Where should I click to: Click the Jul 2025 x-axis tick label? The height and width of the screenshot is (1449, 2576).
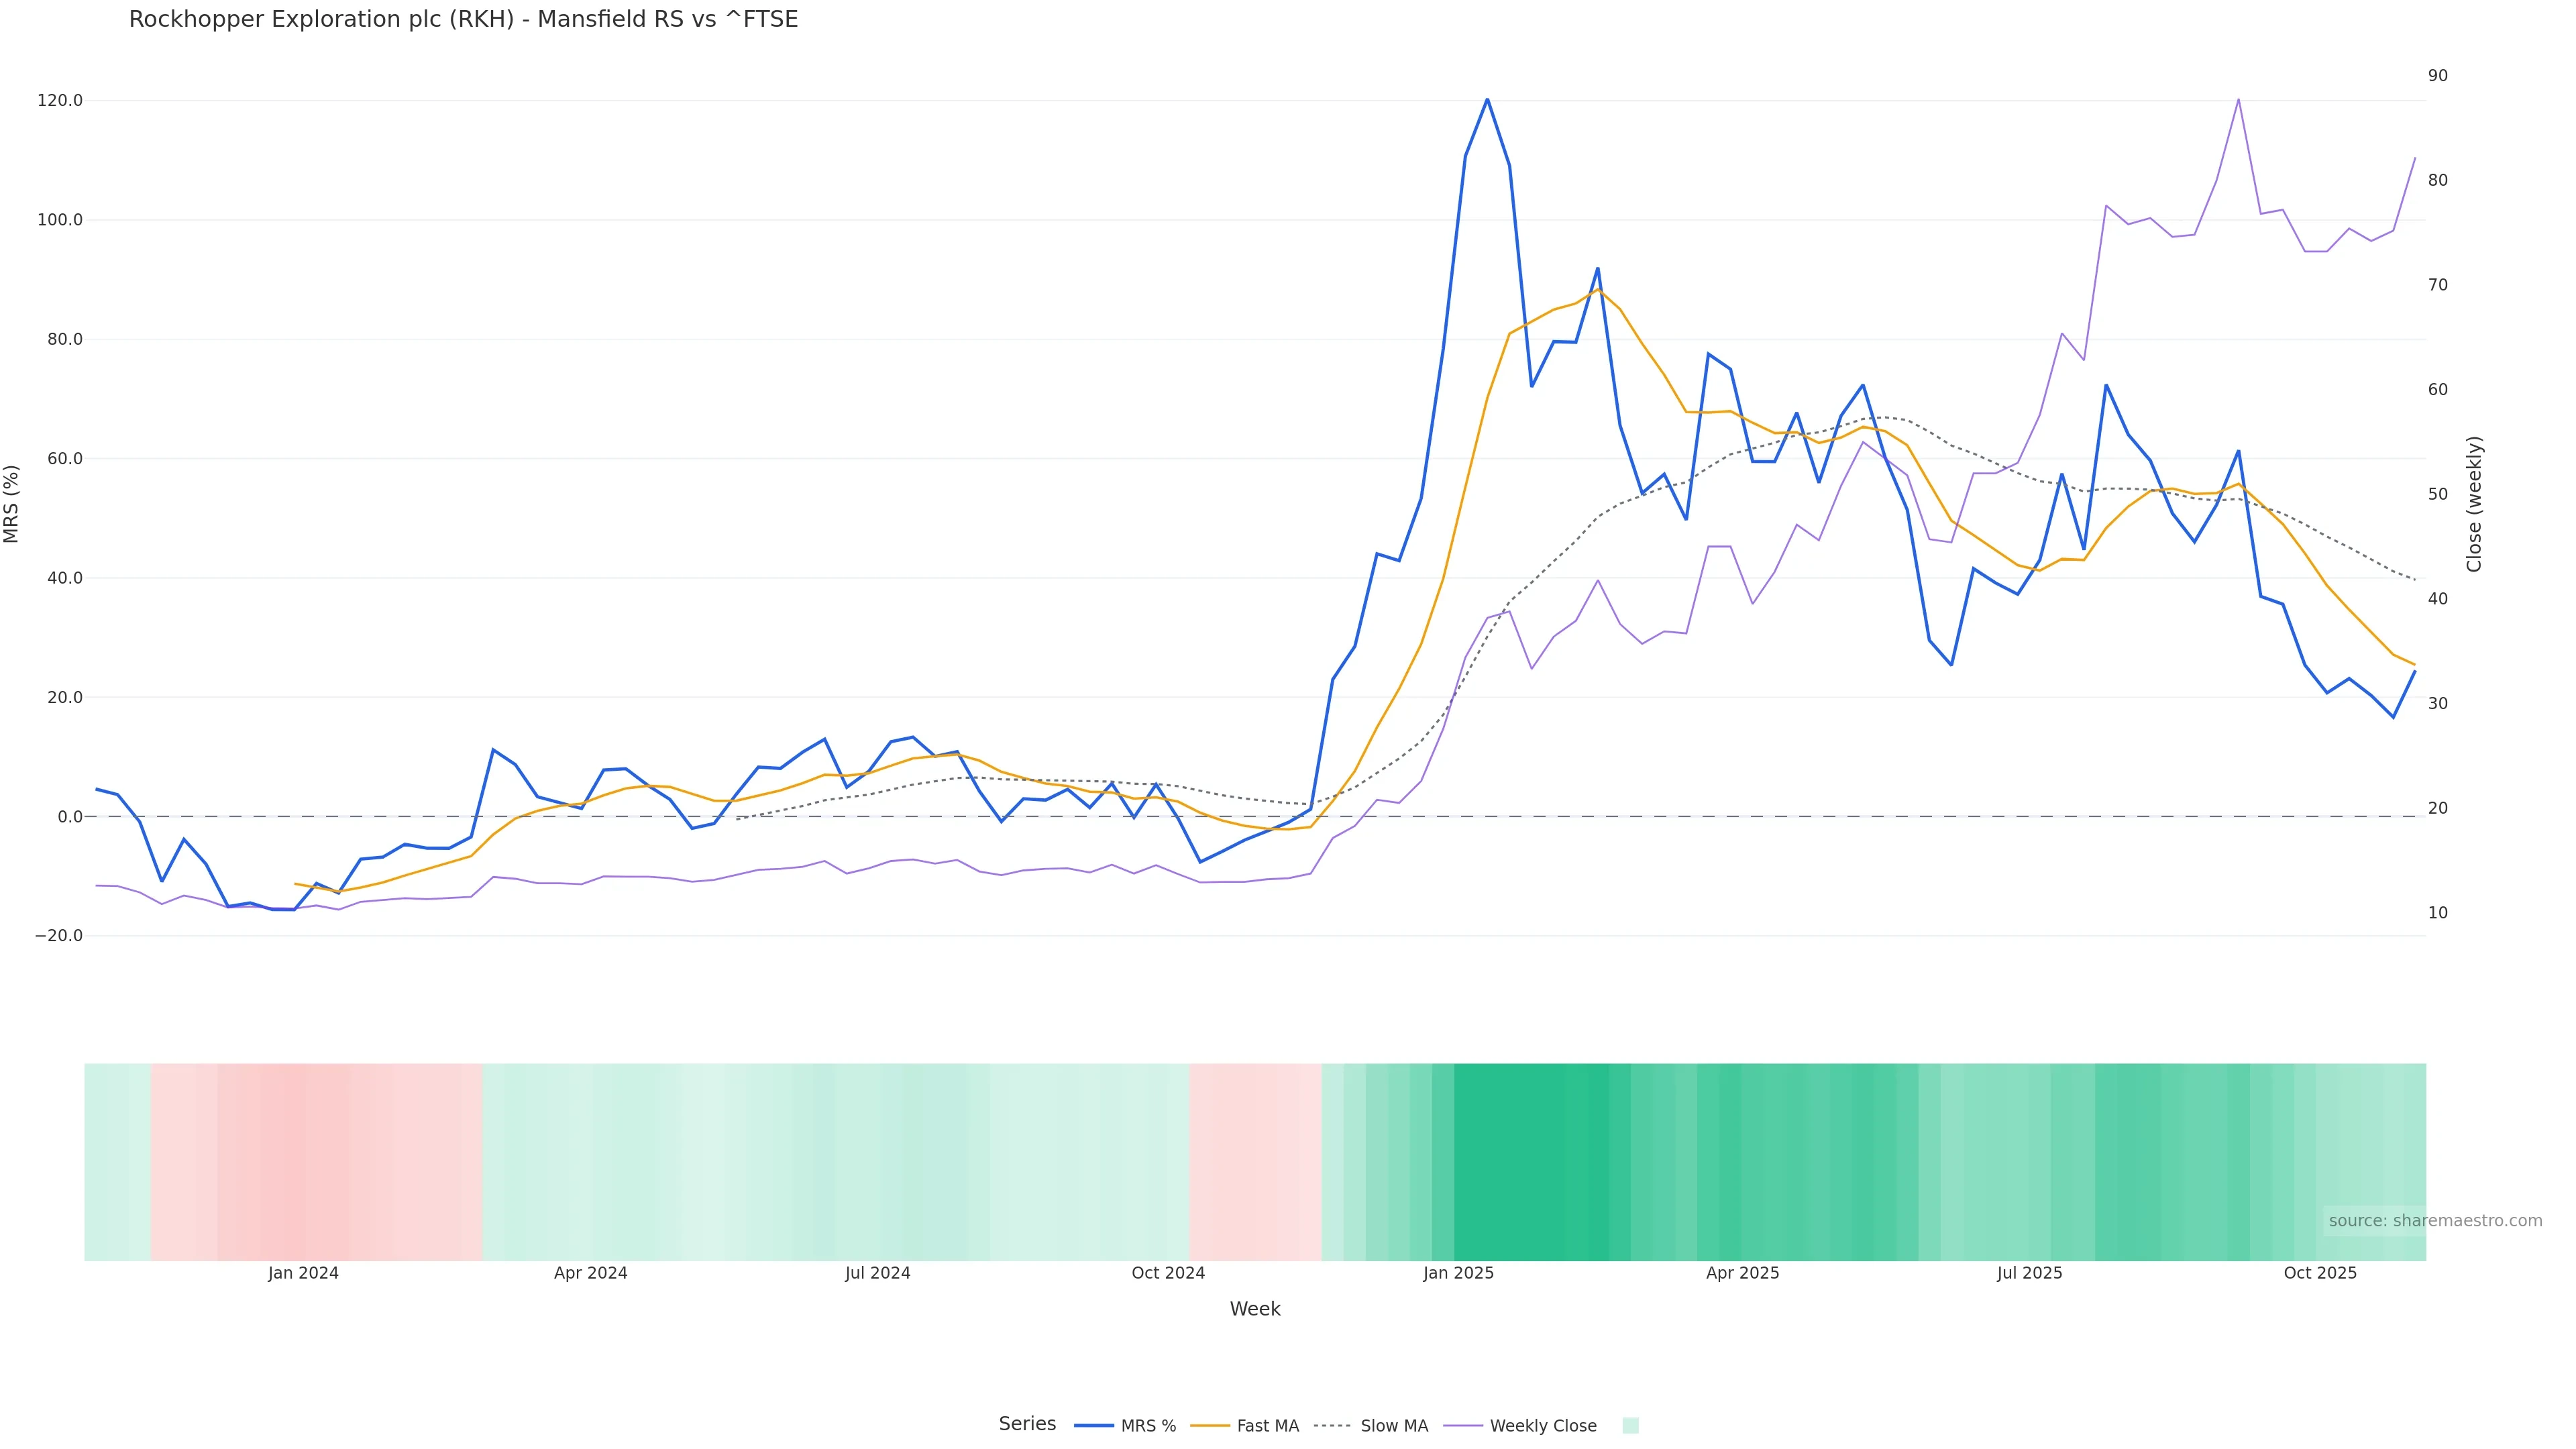coord(2029,1274)
